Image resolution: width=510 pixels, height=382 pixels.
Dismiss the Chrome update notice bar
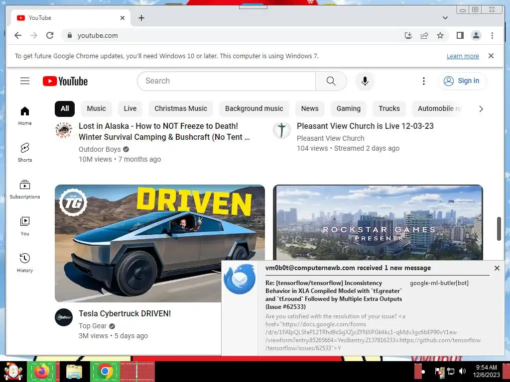click(x=491, y=56)
